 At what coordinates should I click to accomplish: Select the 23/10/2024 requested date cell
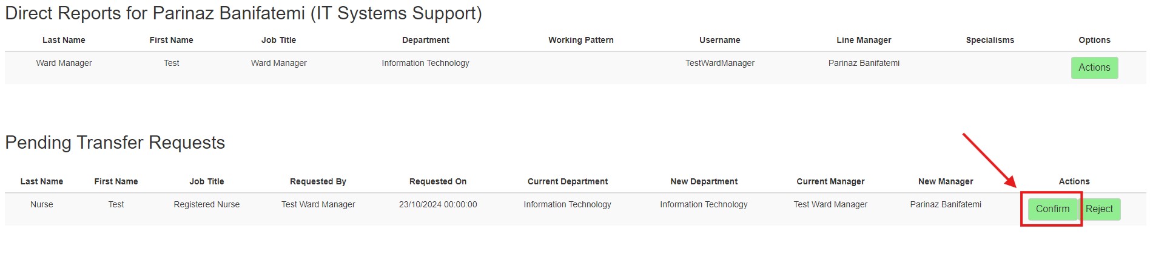click(x=438, y=204)
